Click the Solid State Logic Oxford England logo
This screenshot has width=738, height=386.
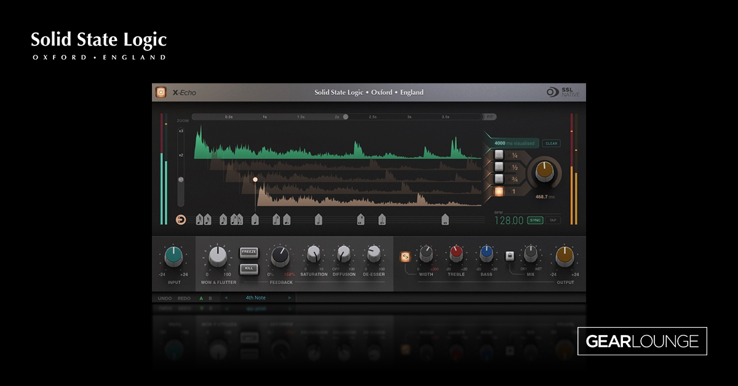click(x=367, y=92)
